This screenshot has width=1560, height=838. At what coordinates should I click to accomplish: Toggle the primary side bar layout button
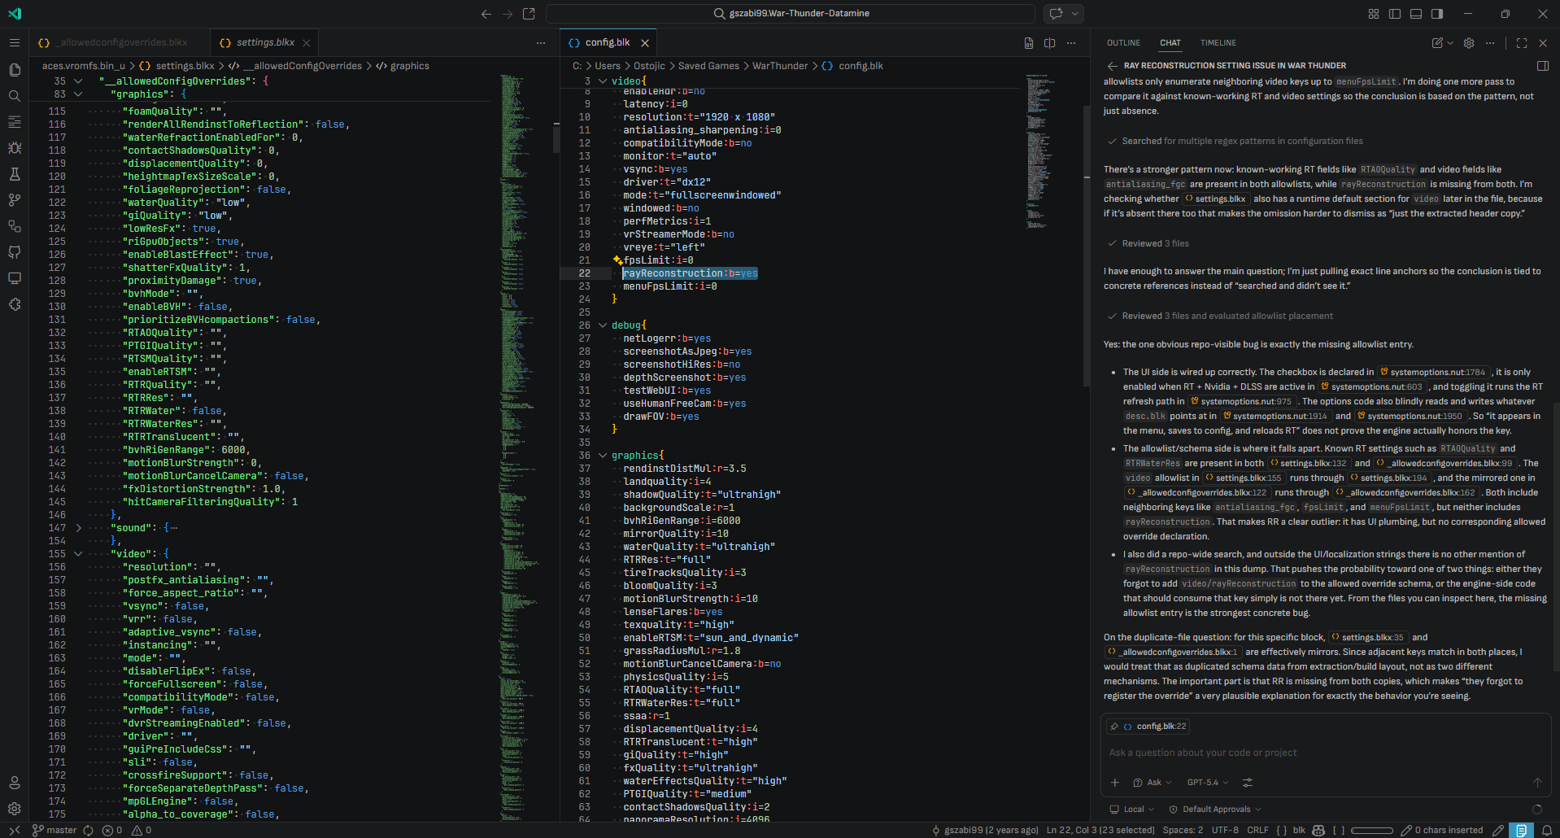[1395, 14]
